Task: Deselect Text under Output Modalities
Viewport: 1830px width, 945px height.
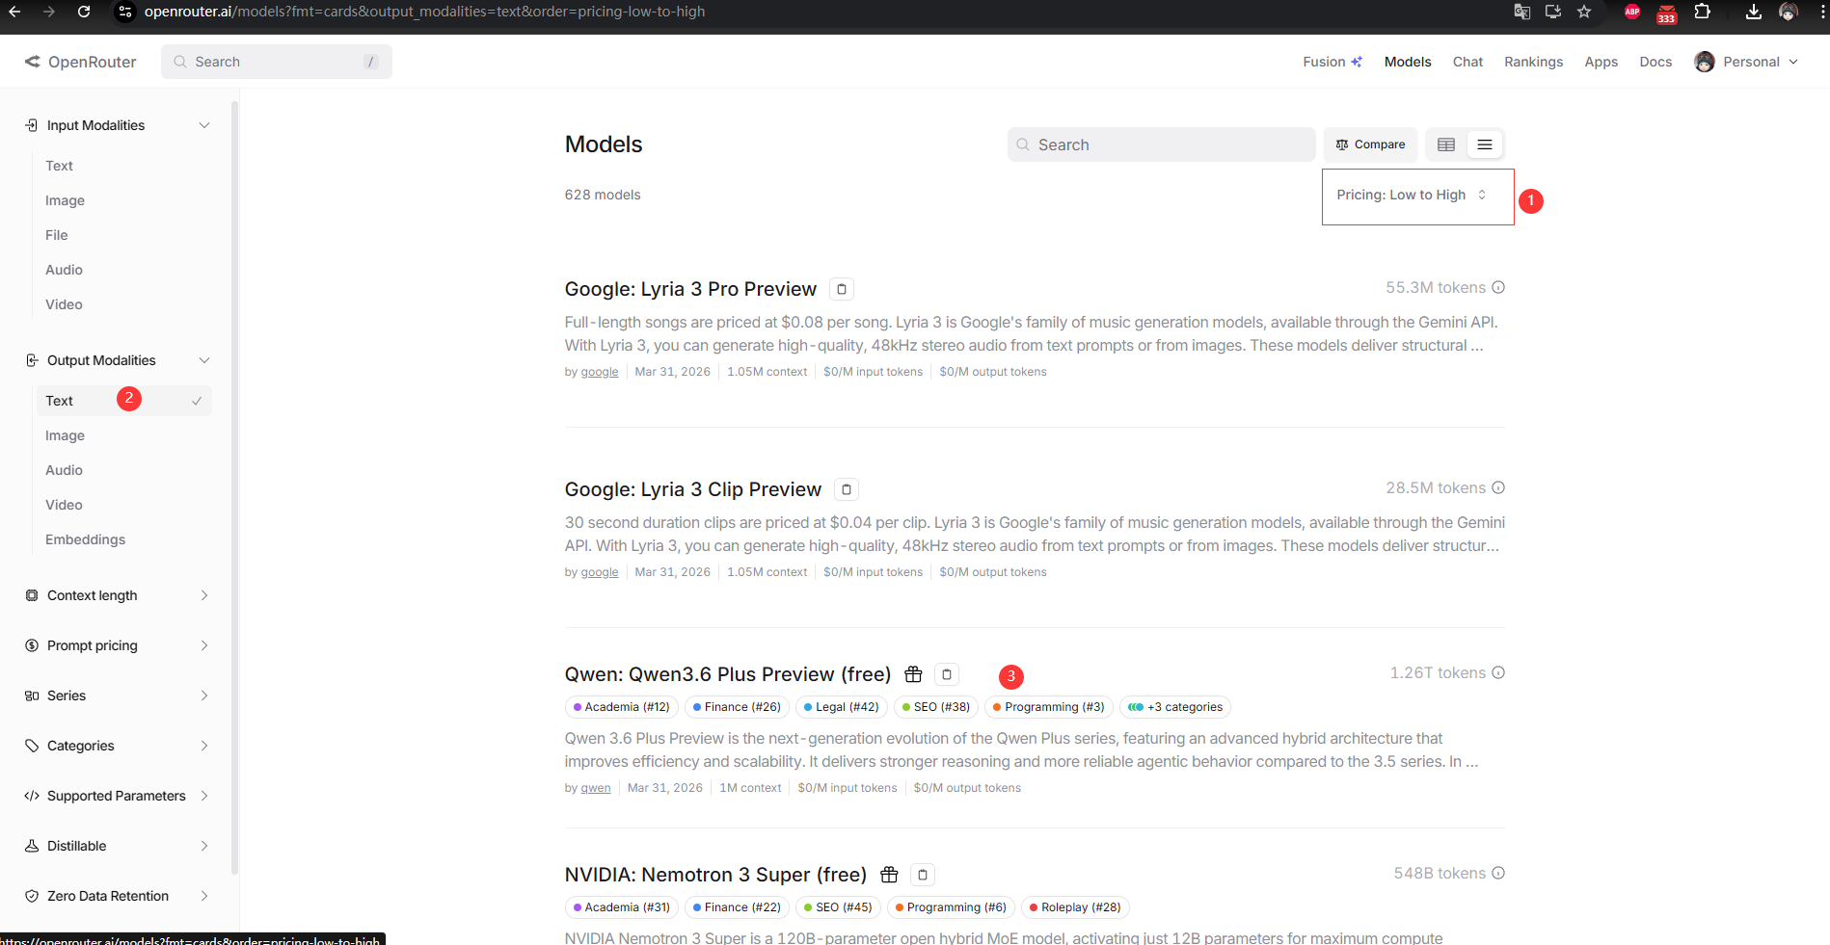Action: click(123, 401)
